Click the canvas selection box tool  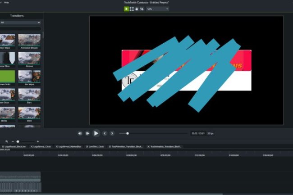(132, 9)
